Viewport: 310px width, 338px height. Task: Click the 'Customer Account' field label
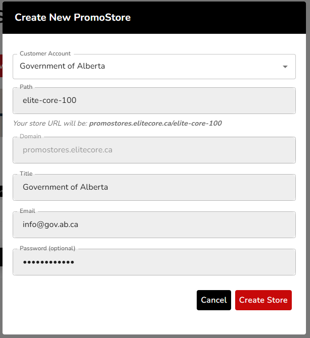(45, 53)
